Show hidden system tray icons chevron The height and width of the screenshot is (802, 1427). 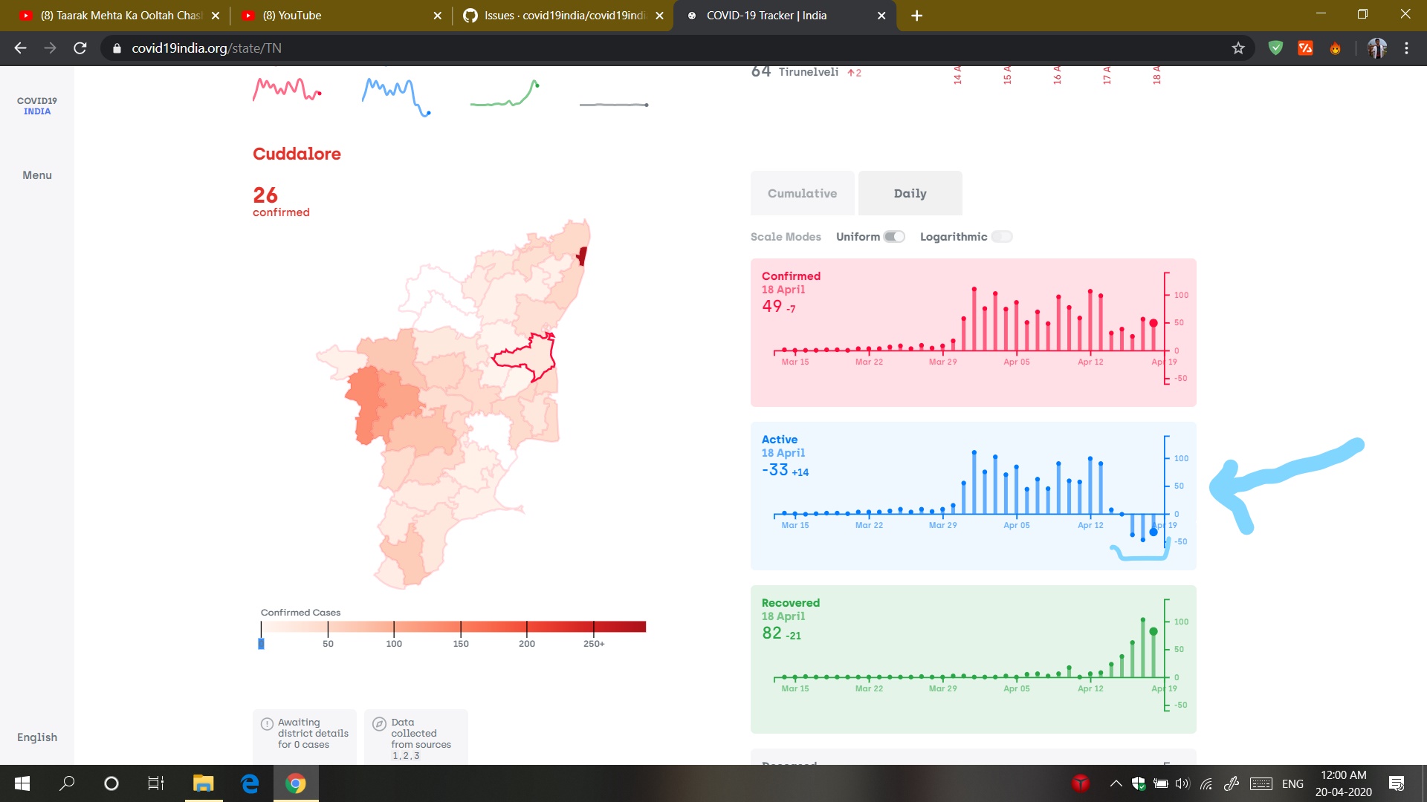click(1116, 783)
